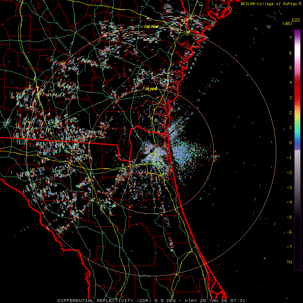Click the 7 value on the color scale
The height and width of the screenshot is (303, 303).
coord(291,38)
